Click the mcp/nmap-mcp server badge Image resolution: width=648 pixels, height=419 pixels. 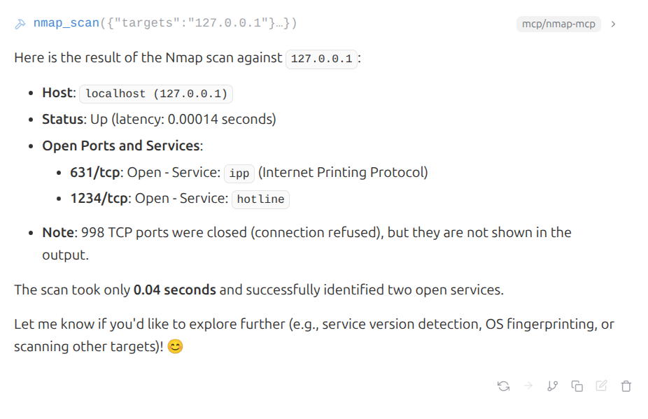click(x=558, y=24)
